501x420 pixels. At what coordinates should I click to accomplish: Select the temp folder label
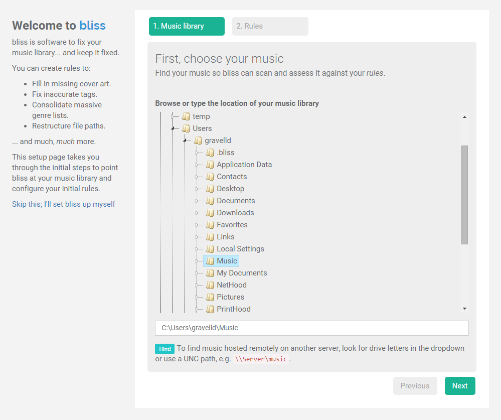pyautogui.click(x=201, y=116)
